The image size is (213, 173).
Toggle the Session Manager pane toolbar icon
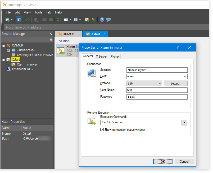click(19, 20)
